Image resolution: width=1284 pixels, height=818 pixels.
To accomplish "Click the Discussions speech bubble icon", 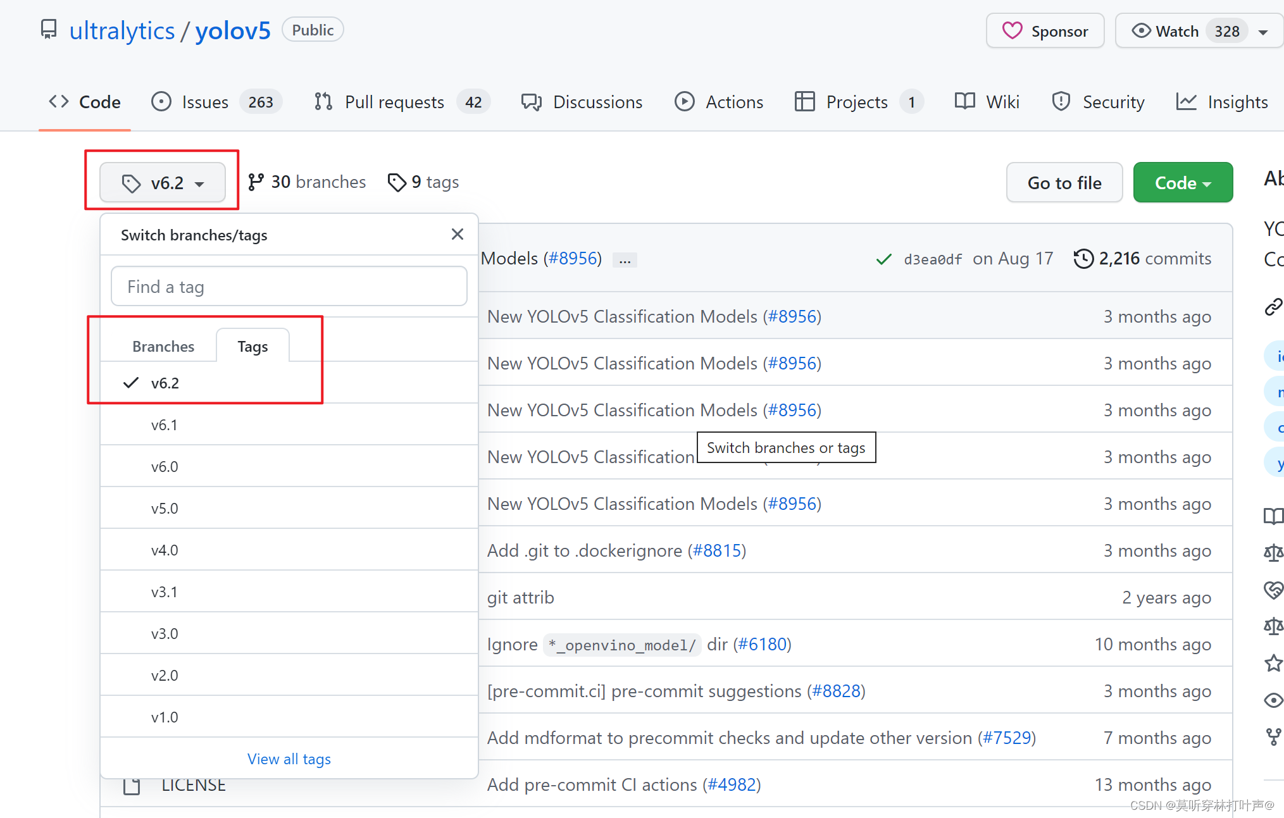I will 532,102.
